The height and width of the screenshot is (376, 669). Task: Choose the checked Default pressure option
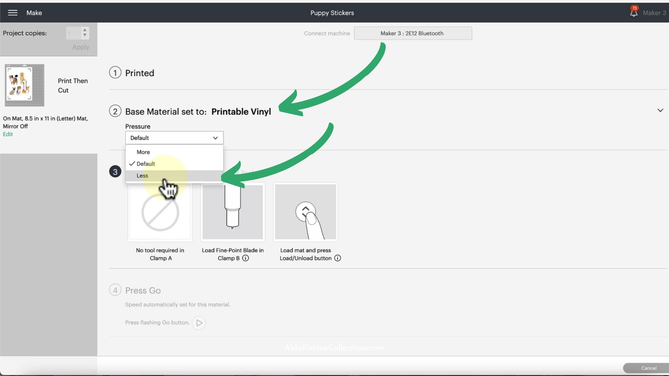tap(146, 164)
